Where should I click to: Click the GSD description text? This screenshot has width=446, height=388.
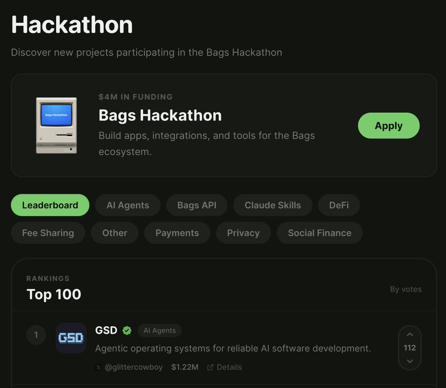click(233, 349)
